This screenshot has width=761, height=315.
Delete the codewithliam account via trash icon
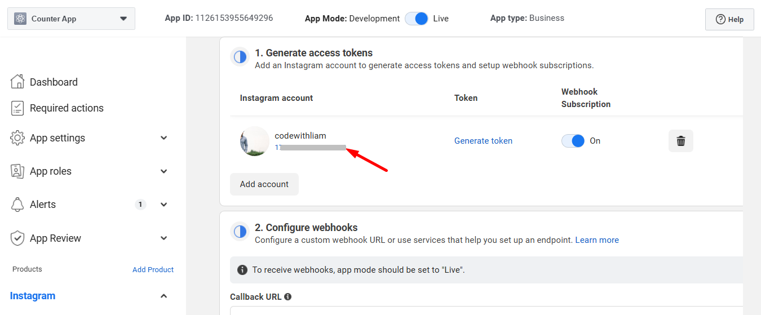[x=680, y=141]
